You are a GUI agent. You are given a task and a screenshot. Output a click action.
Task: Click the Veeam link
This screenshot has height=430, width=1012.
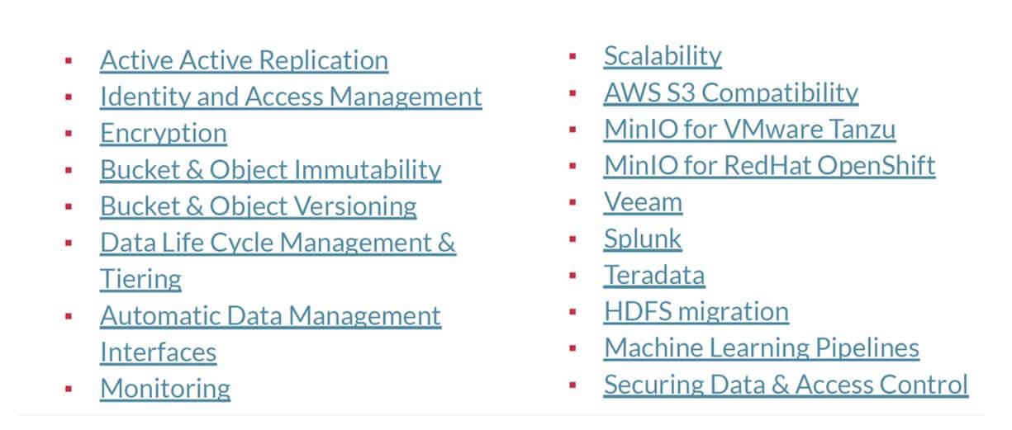click(643, 201)
